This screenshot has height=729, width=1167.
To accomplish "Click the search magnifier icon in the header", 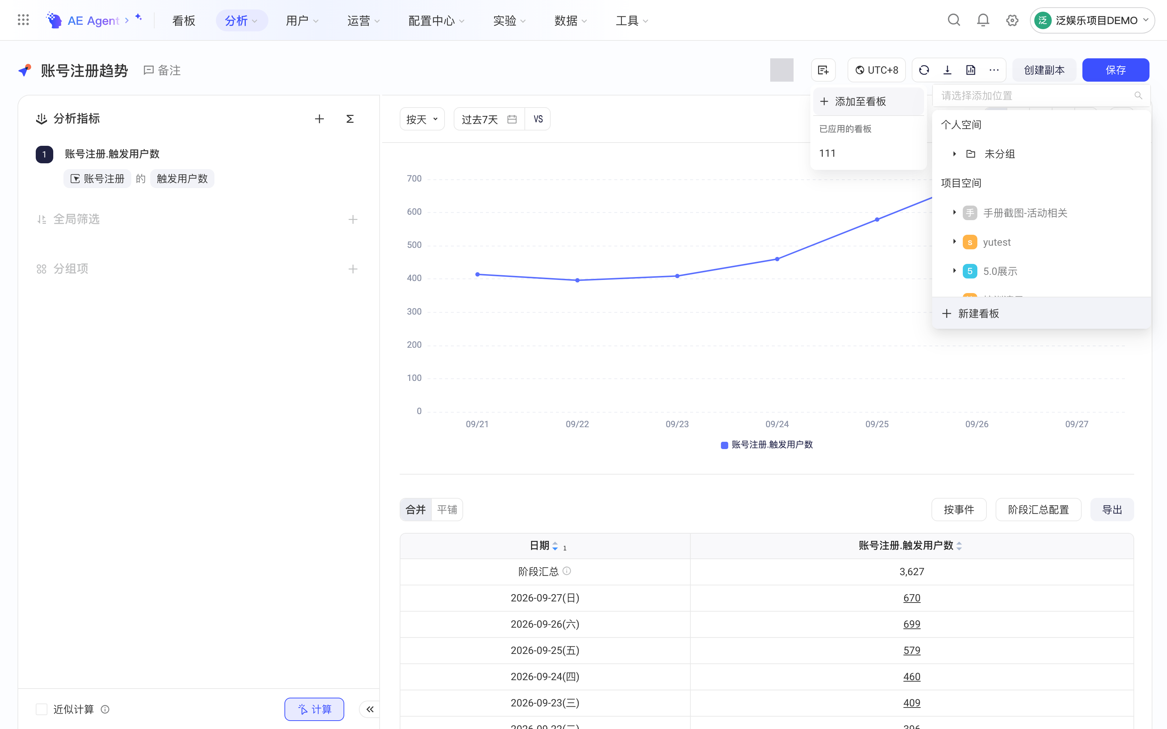I will [954, 20].
